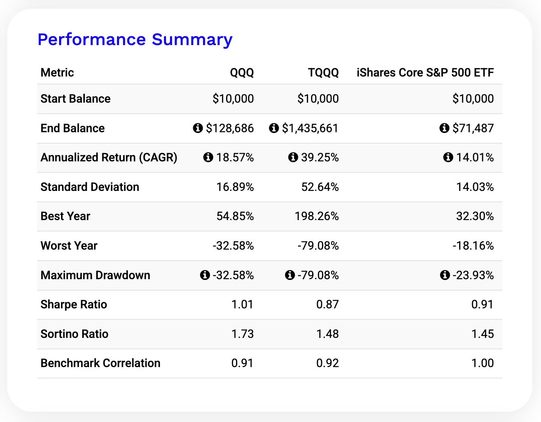
Task: Click info icon beside iShares Maximum Drawdown -23.93%
Action: click(445, 275)
